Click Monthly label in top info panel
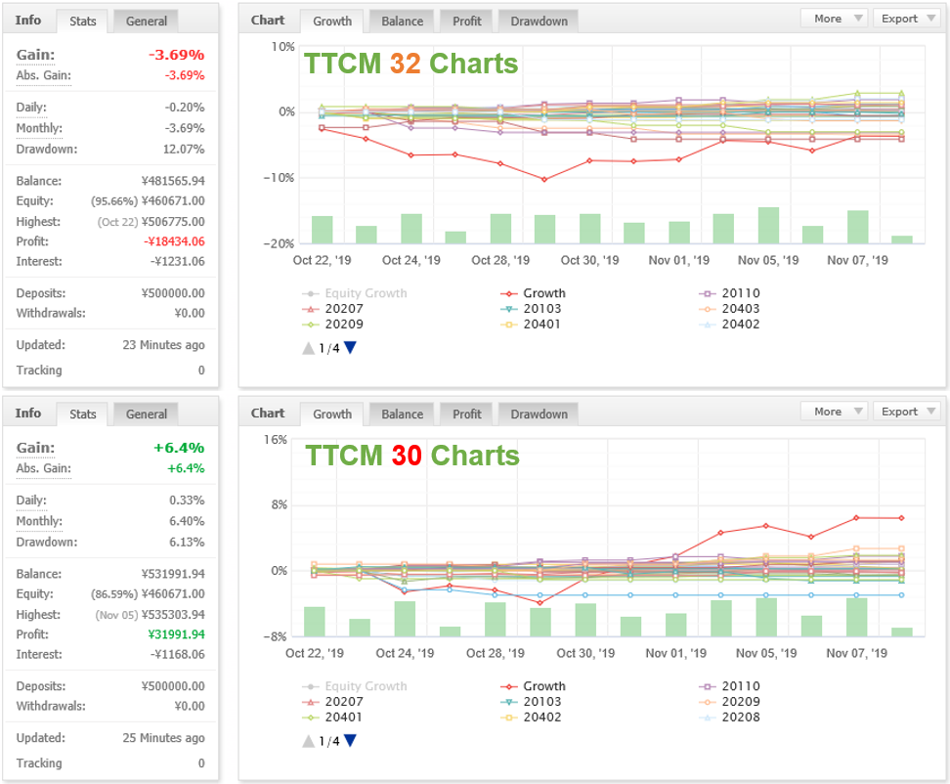 [x=39, y=128]
